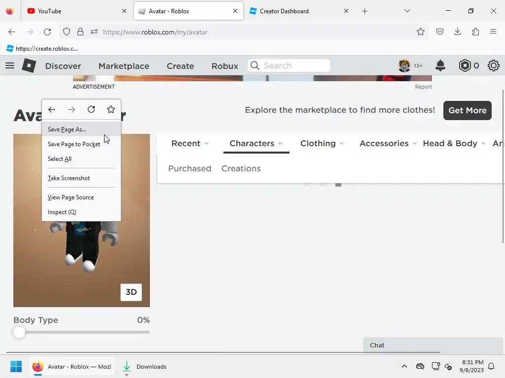This screenshot has width=505, height=378.
Task: Open the user avatar profile icon
Action: pos(404,65)
